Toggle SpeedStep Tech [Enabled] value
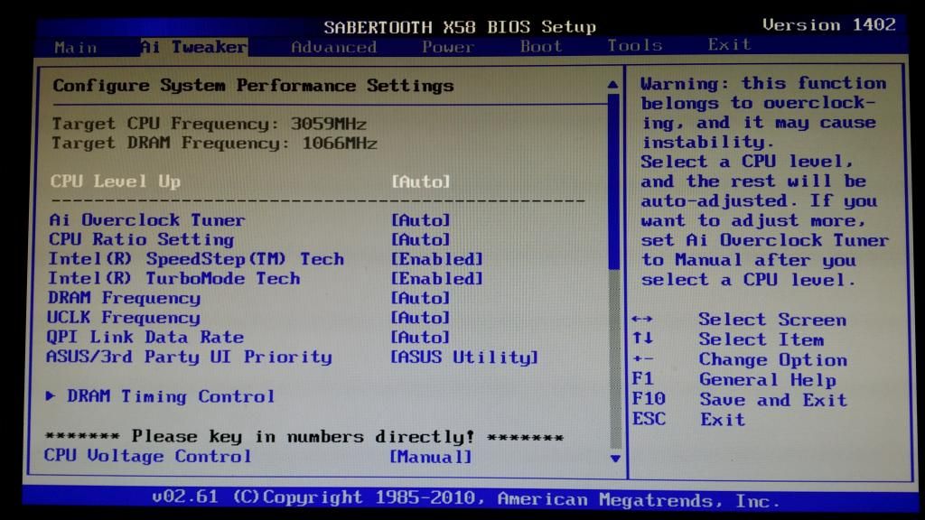This screenshot has height=520, width=925. 437,259
